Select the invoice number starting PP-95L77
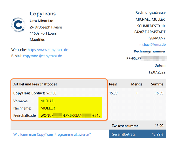This screenshot has width=177, height=147. pos(147,58)
